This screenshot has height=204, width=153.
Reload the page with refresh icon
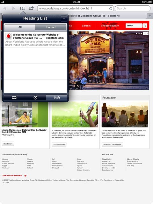click(x=111, y=9)
